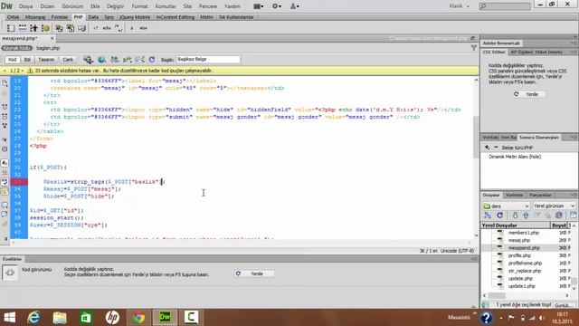The image size is (579, 326).
Task: Select profile.php in Files list
Action: click(x=519, y=255)
